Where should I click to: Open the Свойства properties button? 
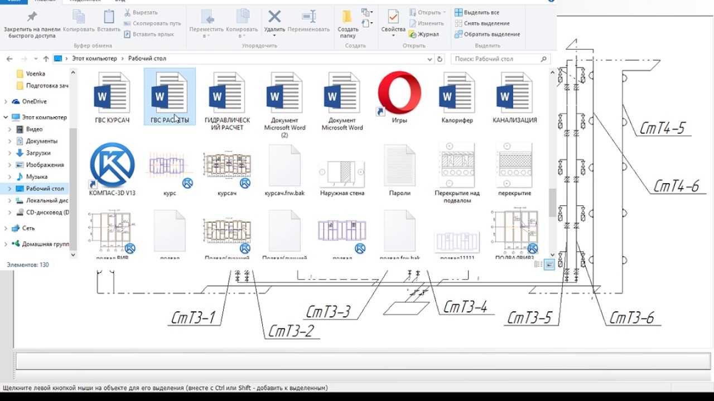[393, 25]
